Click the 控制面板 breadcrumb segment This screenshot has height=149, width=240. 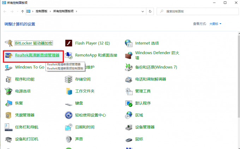point(42,11)
